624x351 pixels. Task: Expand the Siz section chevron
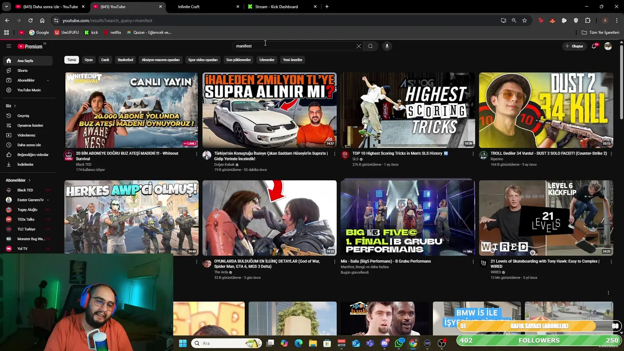pyautogui.click(x=15, y=106)
